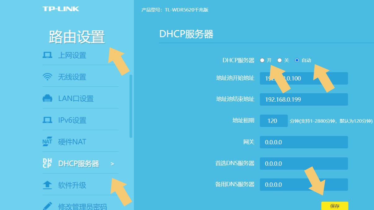The image size is (374, 210).
Task: Click the laptop icon beside IPv6设置
Action: [x=47, y=120]
